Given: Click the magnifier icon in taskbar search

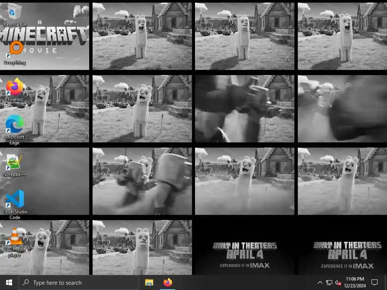Looking at the screenshot, I should (26, 282).
